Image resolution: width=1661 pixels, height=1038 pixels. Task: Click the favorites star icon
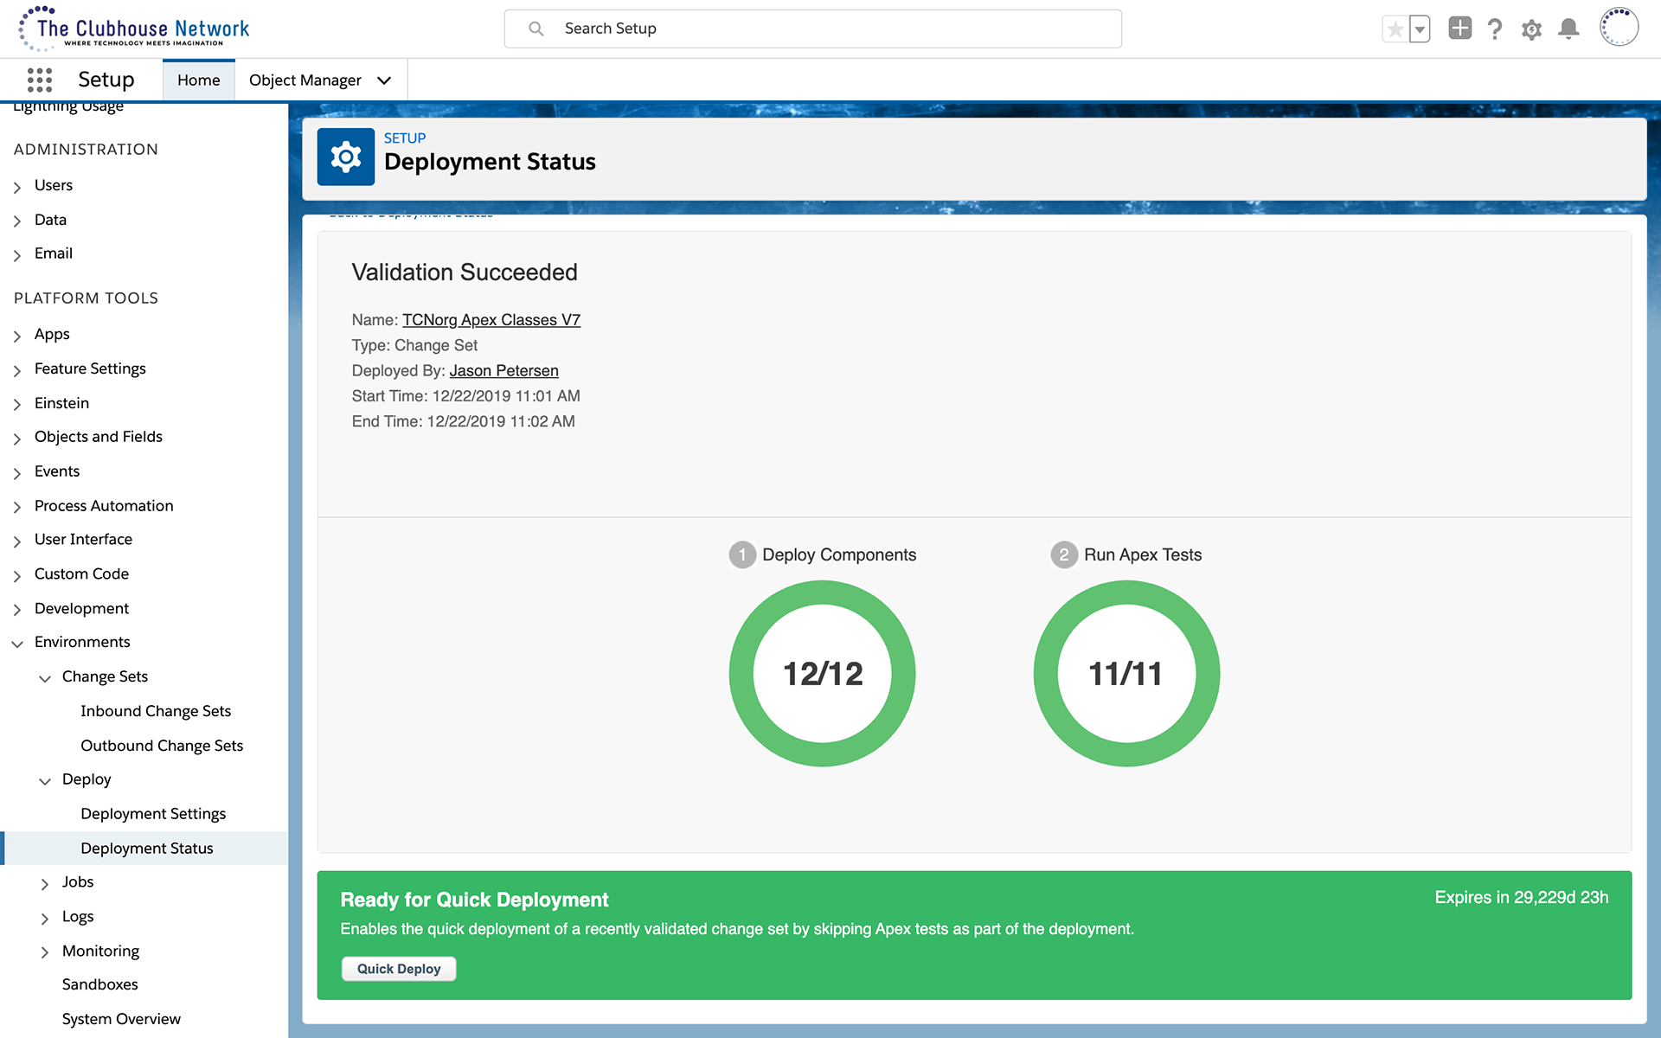pos(1395,29)
